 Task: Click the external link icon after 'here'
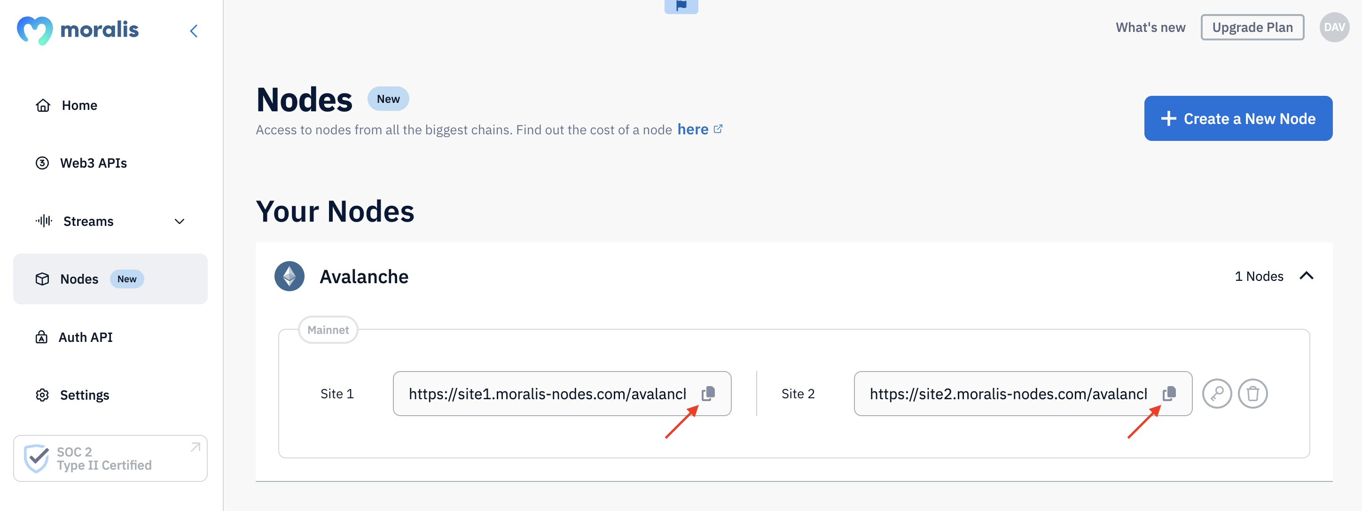click(718, 128)
